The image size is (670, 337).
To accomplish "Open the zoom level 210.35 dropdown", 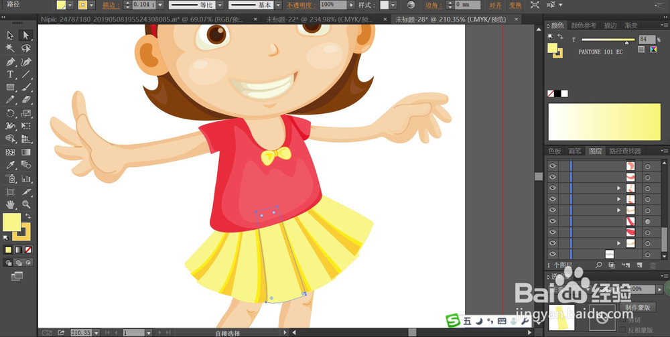I will coord(96,332).
